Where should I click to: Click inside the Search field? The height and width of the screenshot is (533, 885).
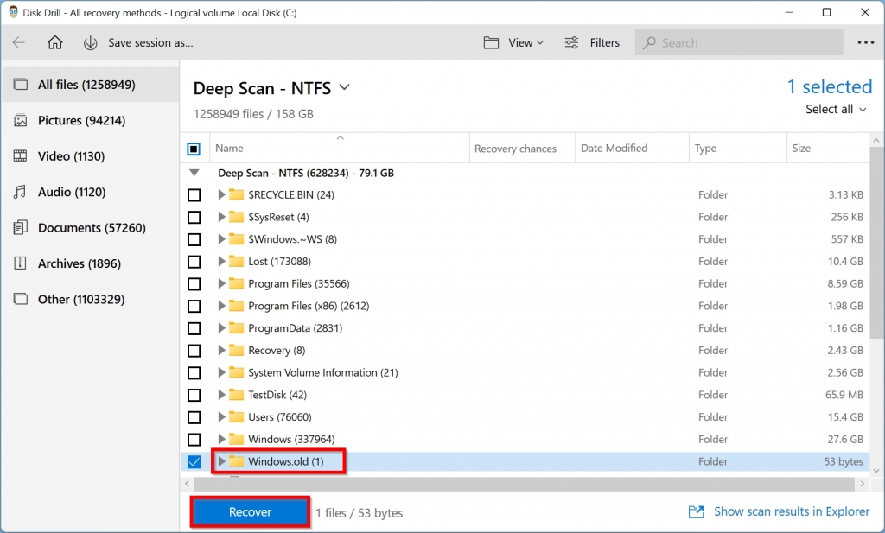(x=739, y=41)
